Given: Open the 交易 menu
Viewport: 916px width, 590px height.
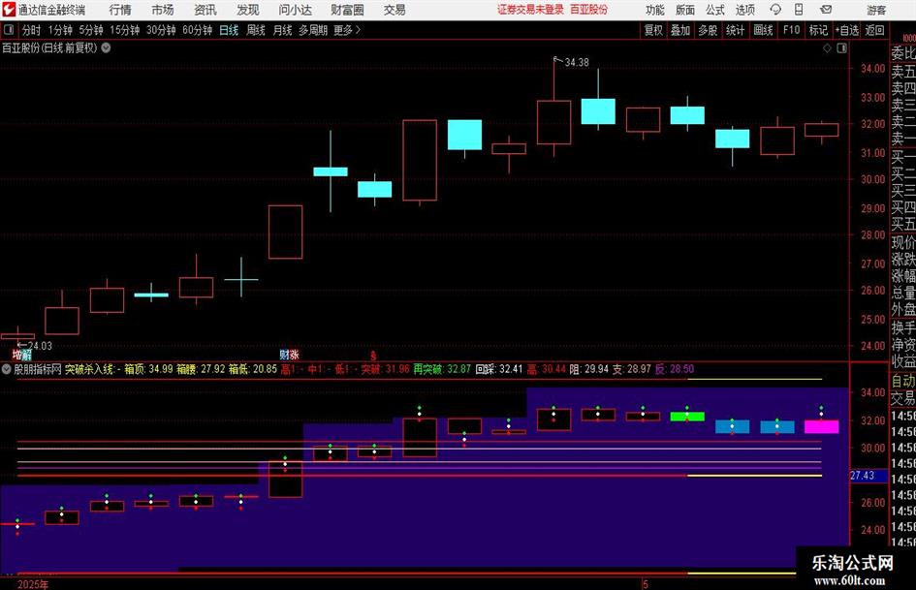Looking at the screenshot, I should pos(395,10).
